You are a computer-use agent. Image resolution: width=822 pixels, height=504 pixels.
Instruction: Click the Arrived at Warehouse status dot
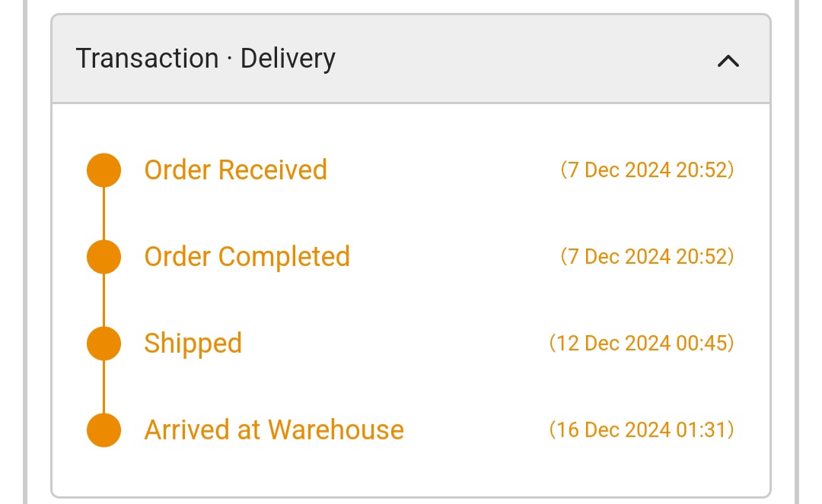[x=104, y=430]
